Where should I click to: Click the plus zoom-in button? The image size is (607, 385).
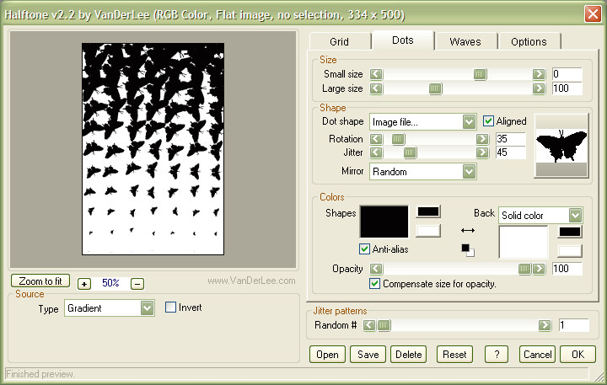click(x=83, y=283)
